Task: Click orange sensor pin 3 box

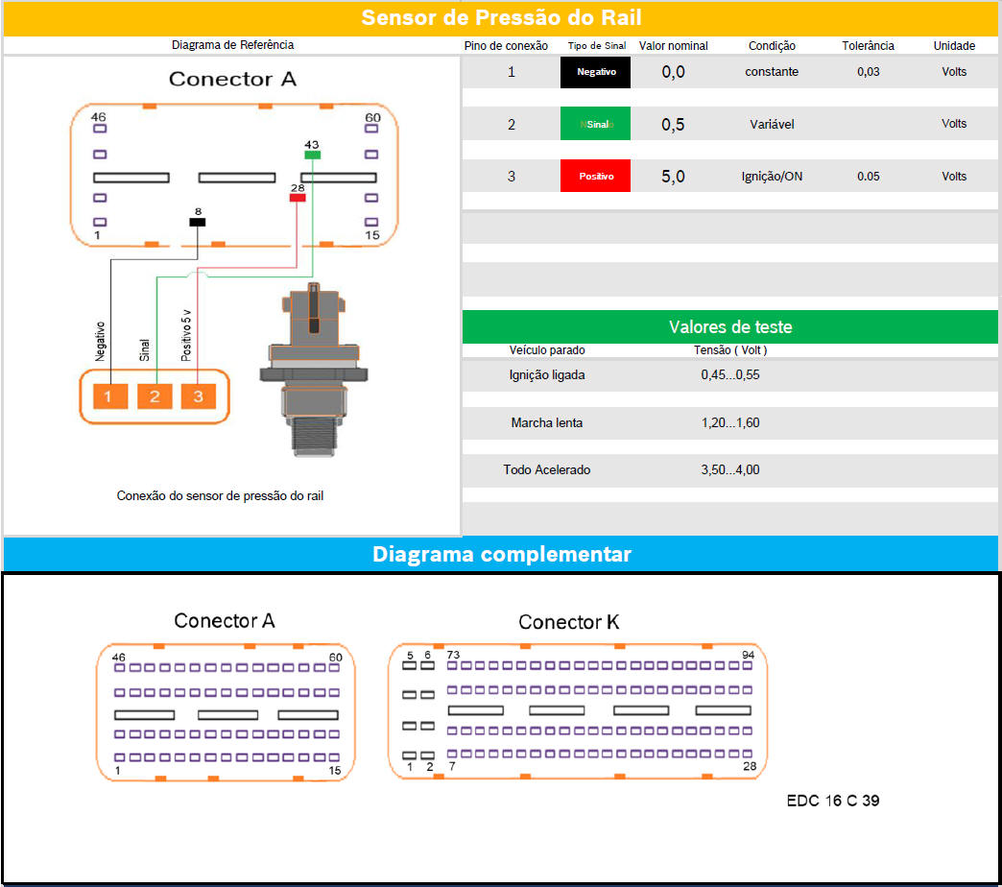Action: coord(198,396)
